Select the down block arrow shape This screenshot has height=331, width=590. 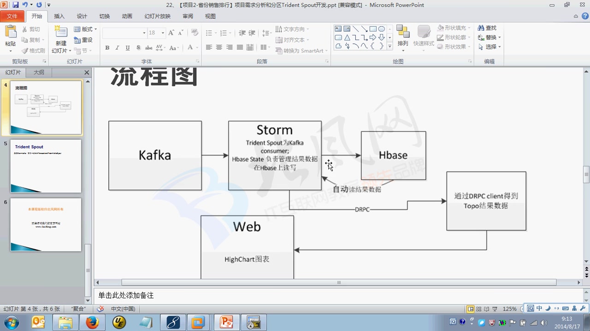pos(382,38)
